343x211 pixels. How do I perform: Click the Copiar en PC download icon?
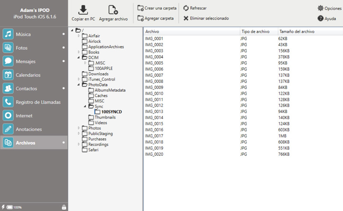tap(83, 10)
